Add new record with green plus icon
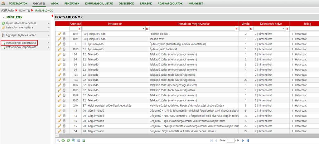 tap(68, 140)
